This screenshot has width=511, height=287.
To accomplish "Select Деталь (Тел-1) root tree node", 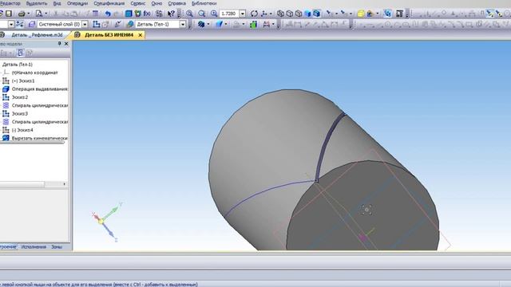I will tap(18, 65).
